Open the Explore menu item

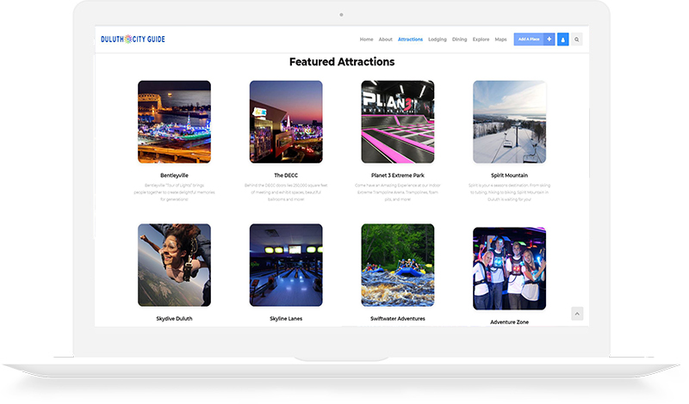tap(481, 40)
